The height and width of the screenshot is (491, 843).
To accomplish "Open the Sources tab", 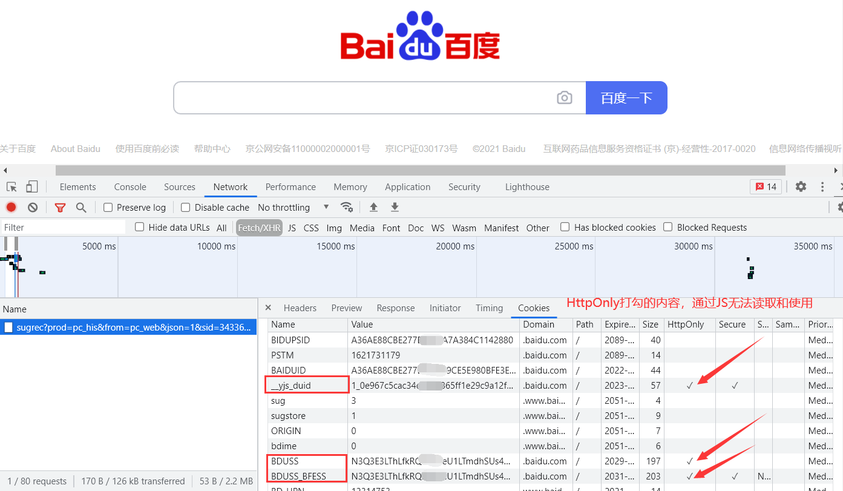I will tap(180, 186).
